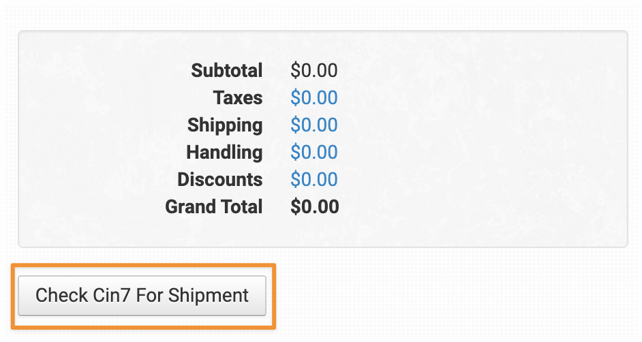The width and height of the screenshot is (642, 342).
Task: Open the Discounts $0.00 amount link
Action: tap(314, 180)
